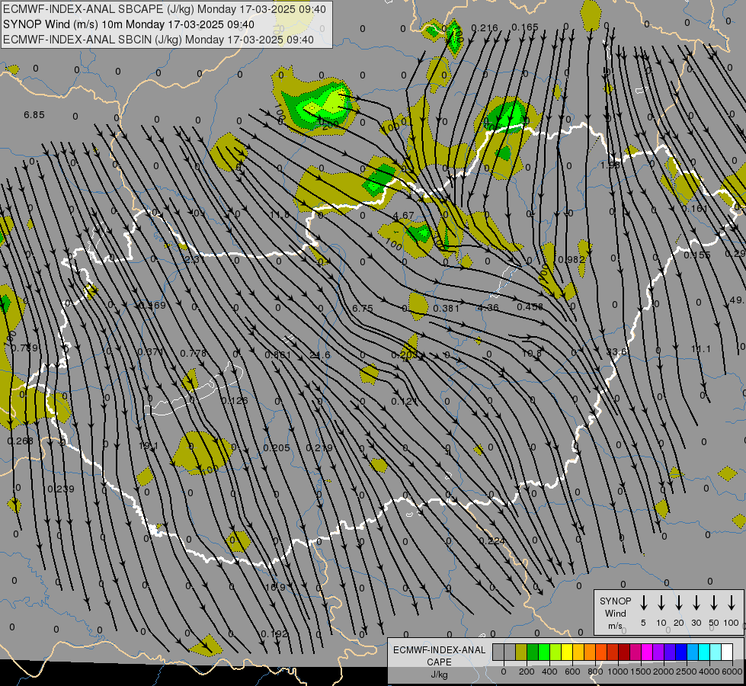This screenshot has height=686, width=746.
Task: Click the 100 m/s wind arrow in legend
Action: coord(732,603)
